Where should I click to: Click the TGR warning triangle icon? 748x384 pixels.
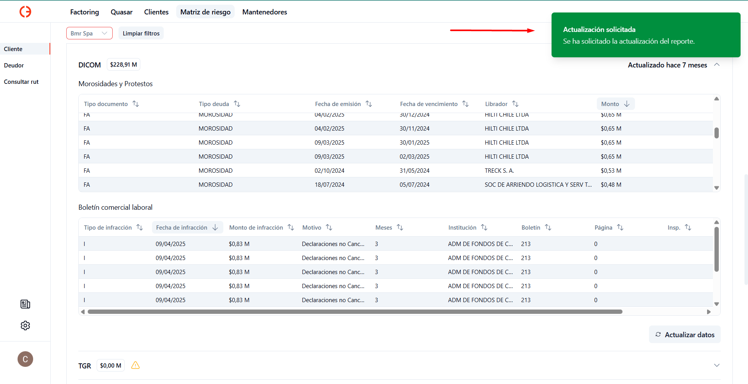[135, 365]
